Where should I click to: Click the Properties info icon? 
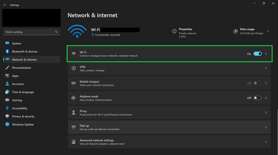pyautogui.click(x=174, y=31)
